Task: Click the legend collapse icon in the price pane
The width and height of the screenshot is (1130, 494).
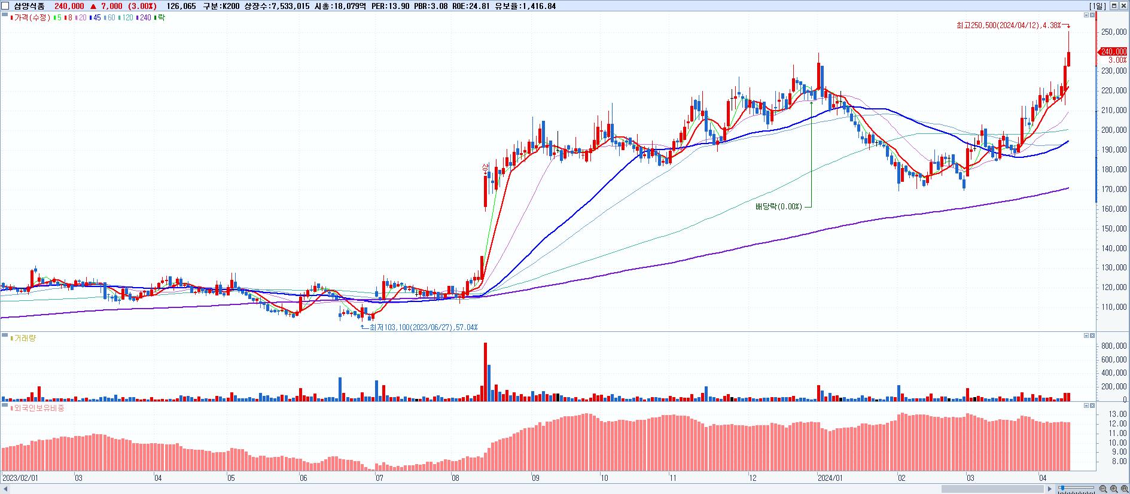Action: tap(5, 15)
